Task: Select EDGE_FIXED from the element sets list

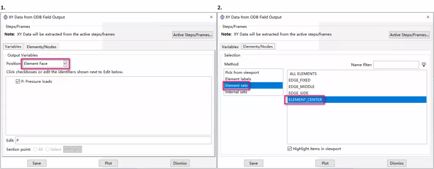Action: point(299,80)
